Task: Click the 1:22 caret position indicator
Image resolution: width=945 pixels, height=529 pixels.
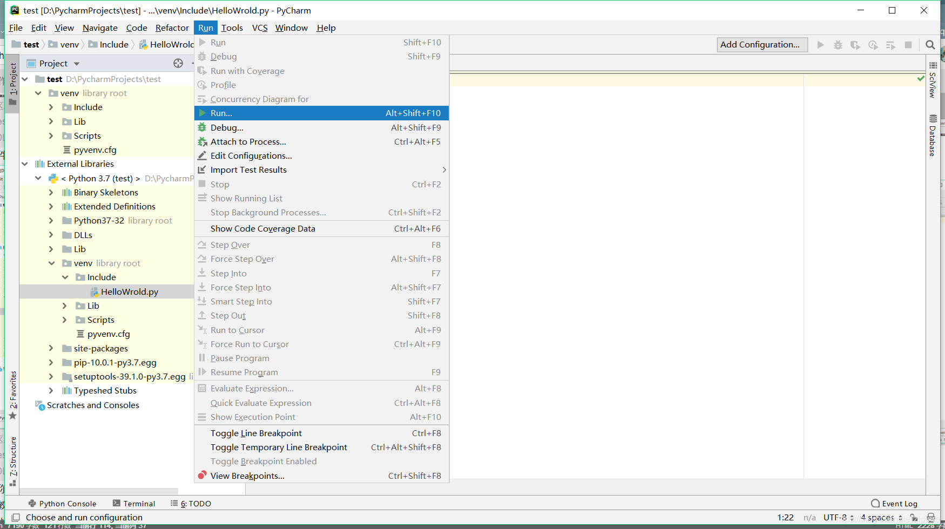Action: point(785,517)
